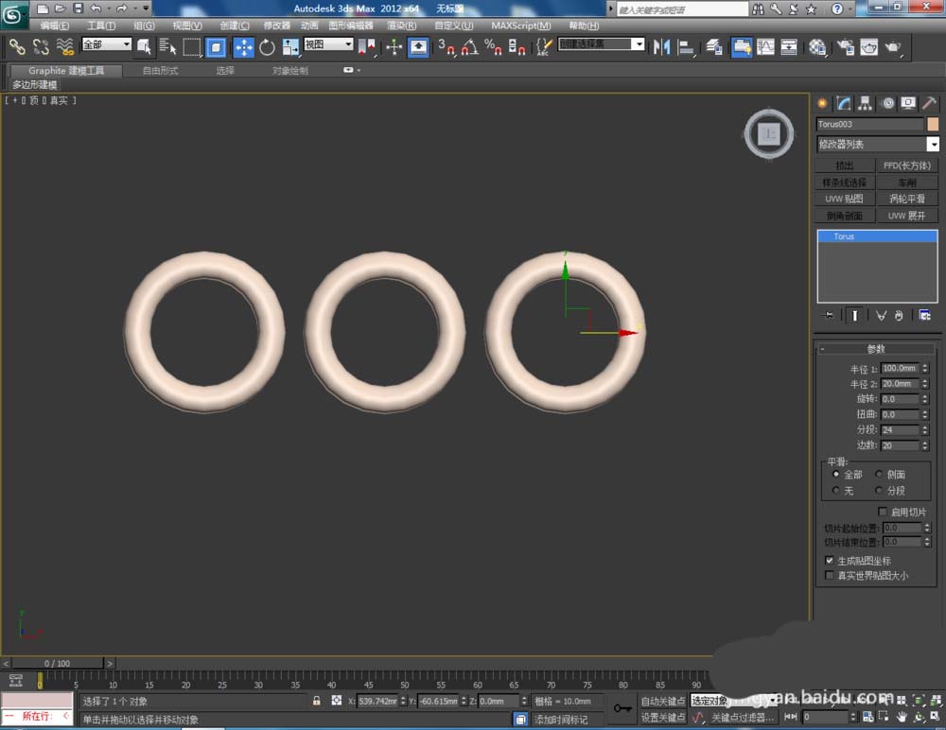Open the Utilities hammer panel tab
Image resolution: width=946 pixels, height=730 pixels.
(930, 103)
